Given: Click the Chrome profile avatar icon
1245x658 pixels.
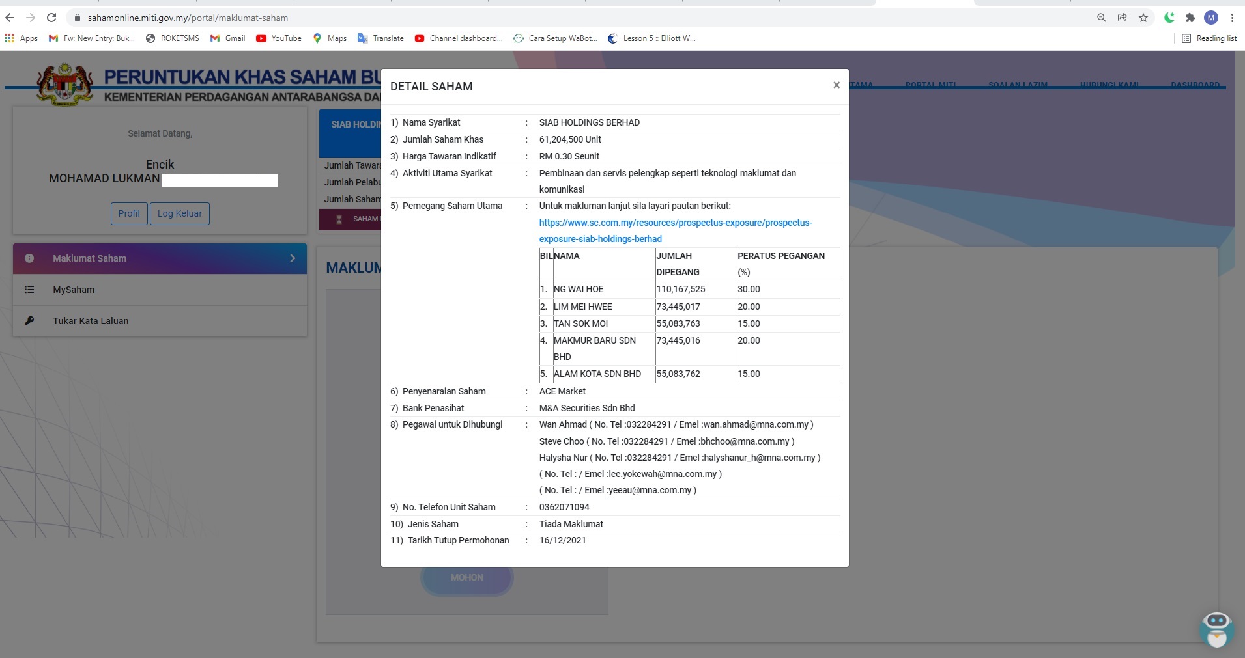Looking at the screenshot, I should point(1210,18).
